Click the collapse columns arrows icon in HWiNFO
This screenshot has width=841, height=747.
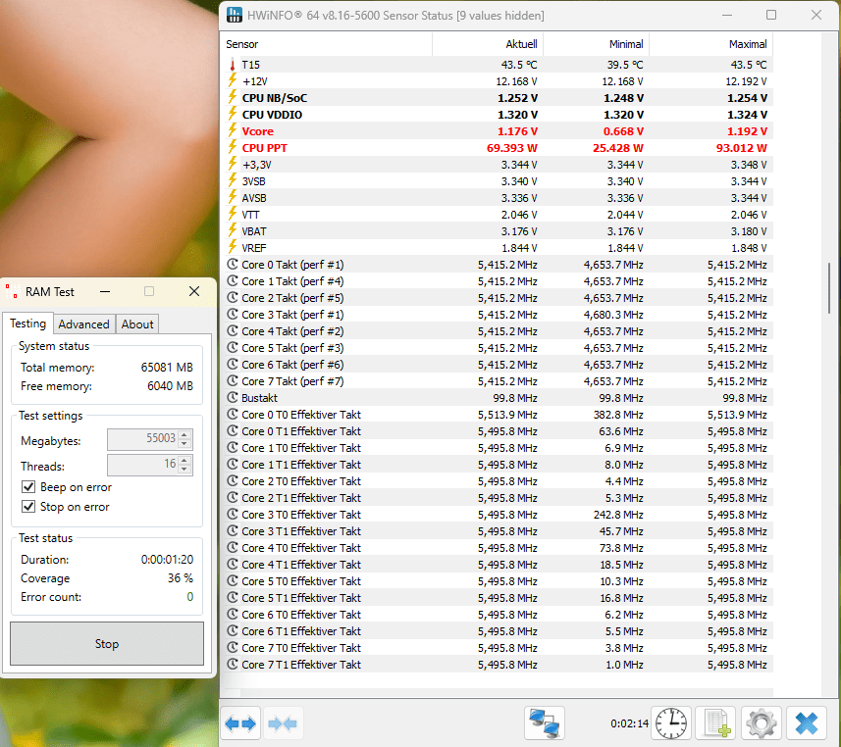pos(282,723)
